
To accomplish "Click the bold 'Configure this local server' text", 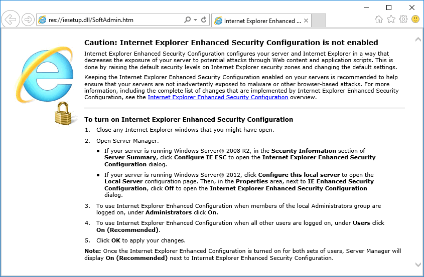I will tap(299, 175).
